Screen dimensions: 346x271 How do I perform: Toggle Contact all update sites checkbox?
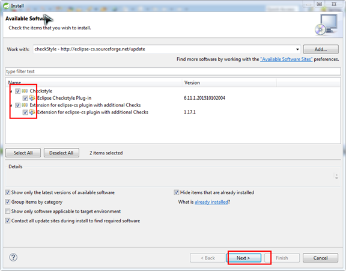pyautogui.click(x=8, y=221)
